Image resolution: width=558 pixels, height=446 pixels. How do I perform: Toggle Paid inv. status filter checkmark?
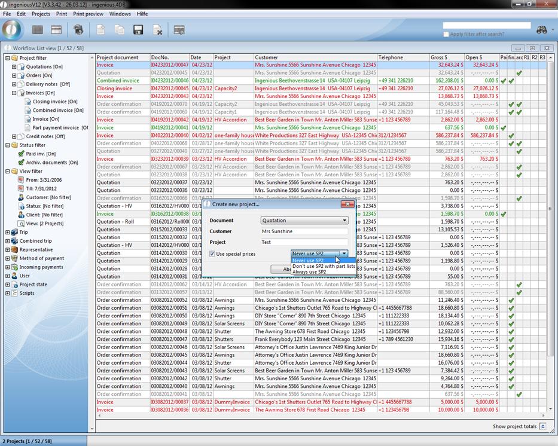[x=21, y=154]
